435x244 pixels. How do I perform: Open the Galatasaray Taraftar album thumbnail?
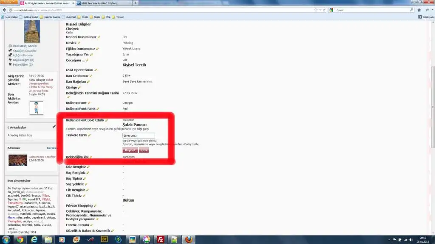coord(17,160)
